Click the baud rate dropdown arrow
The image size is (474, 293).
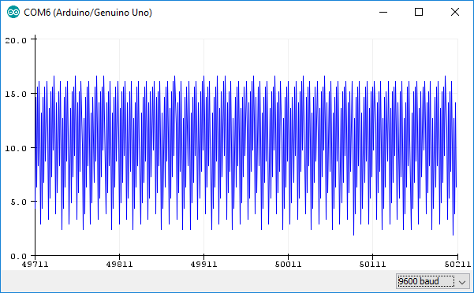[x=462, y=282]
